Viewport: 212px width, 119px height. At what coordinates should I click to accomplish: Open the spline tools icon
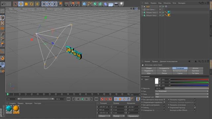click(x=89, y=4)
